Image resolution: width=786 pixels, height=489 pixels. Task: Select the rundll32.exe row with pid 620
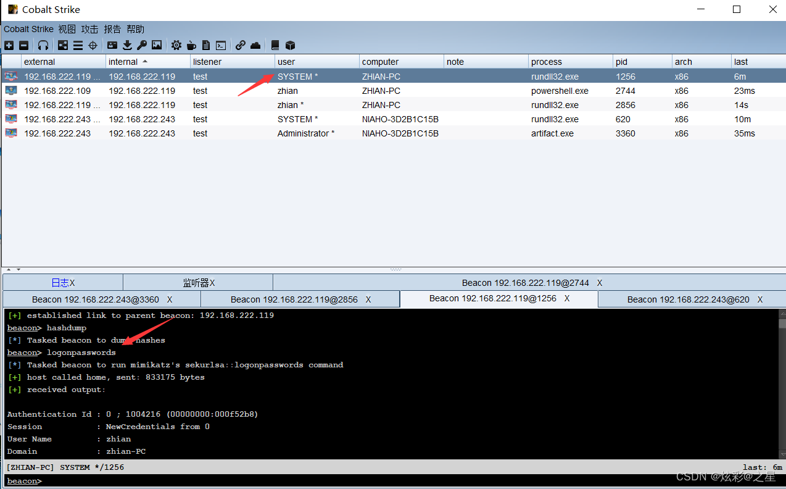(393, 119)
